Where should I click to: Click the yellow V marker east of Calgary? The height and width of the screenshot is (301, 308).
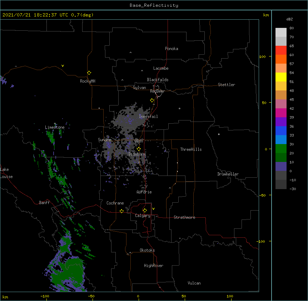pos(153,209)
